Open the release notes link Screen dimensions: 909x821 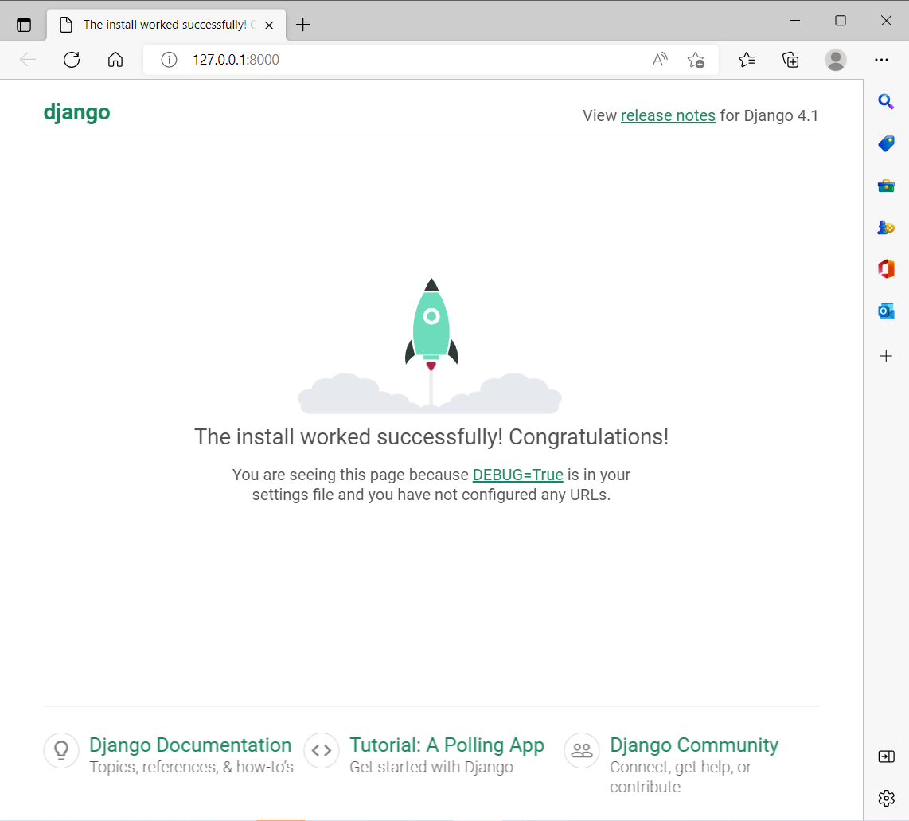pyautogui.click(x=668, y=115)
